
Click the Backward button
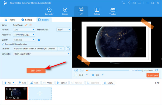pos(93,83)
